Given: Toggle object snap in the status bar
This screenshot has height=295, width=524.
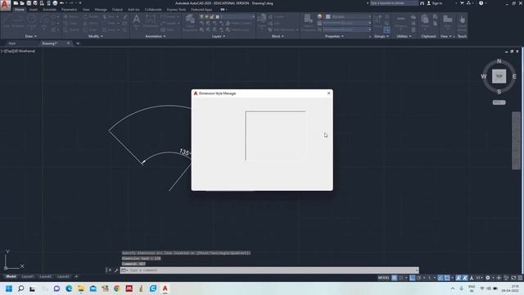Looking at the screenshot, I should [447, 278].
